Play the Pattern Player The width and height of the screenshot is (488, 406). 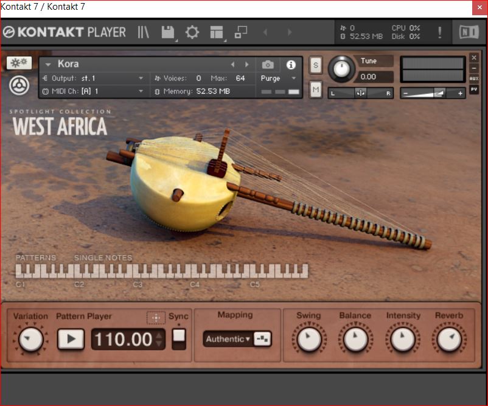pyautogui.click(x=71, y=339)
